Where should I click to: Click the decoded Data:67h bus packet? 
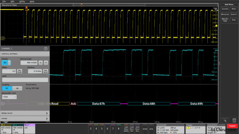click(98, 104)
